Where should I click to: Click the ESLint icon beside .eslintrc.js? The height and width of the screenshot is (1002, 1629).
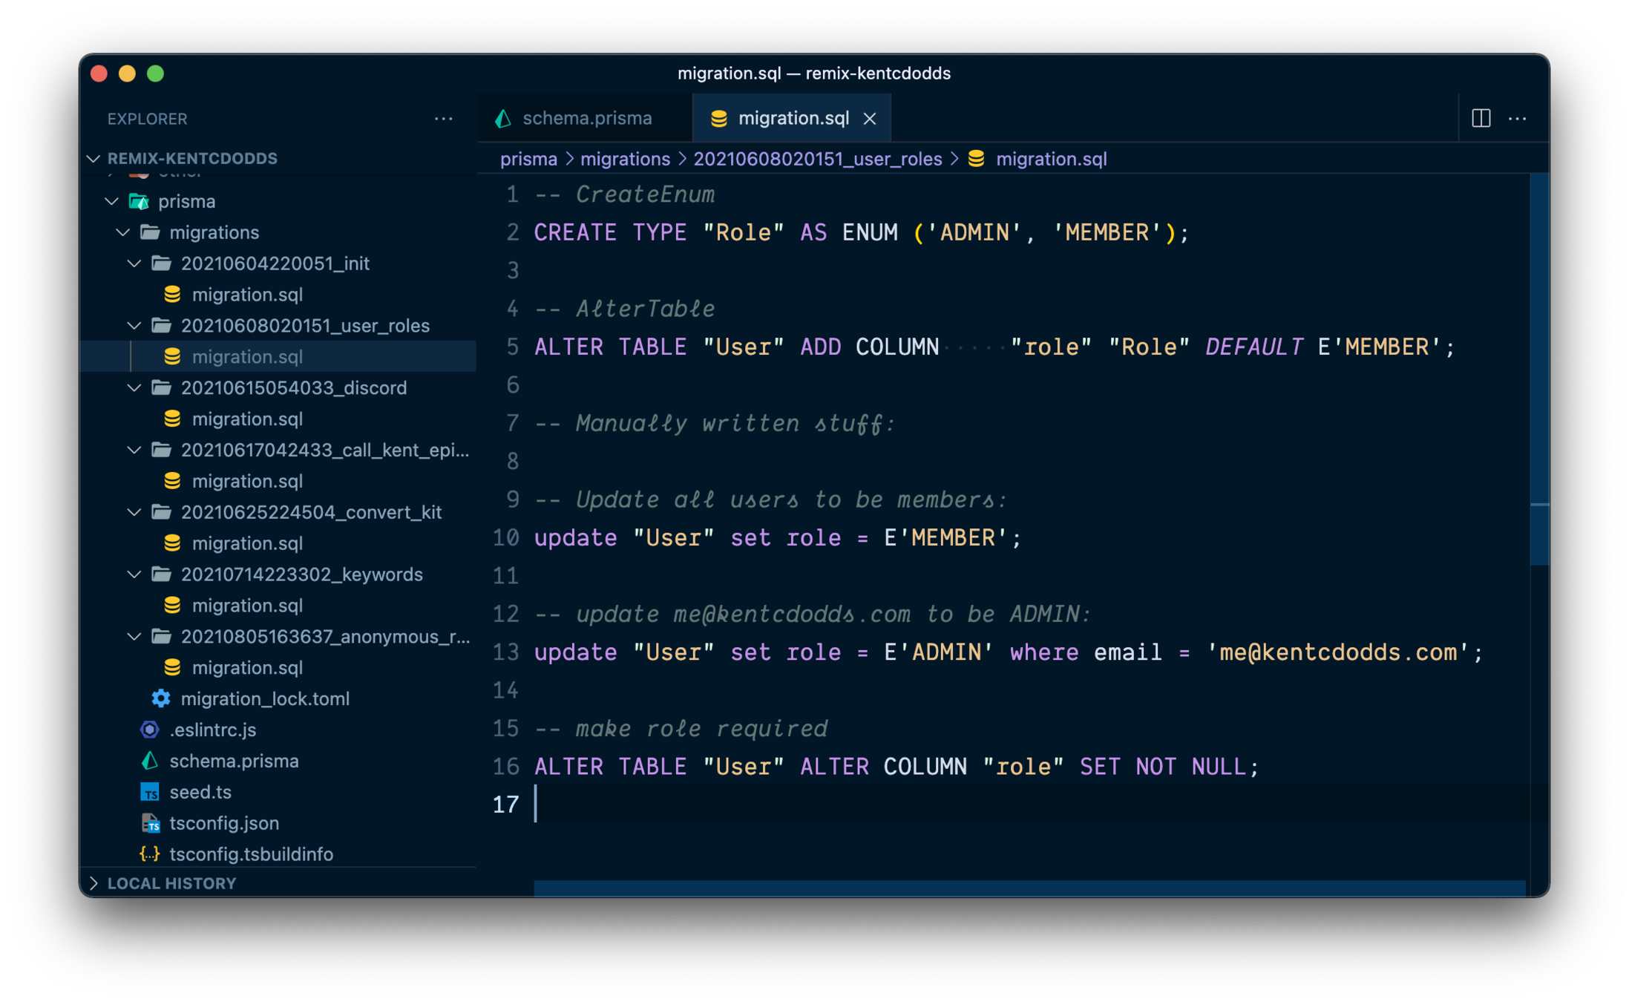click(x=150, y=730)
